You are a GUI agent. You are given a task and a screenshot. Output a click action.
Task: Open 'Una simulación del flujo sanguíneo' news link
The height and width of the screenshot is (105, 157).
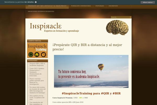[36, 103]
